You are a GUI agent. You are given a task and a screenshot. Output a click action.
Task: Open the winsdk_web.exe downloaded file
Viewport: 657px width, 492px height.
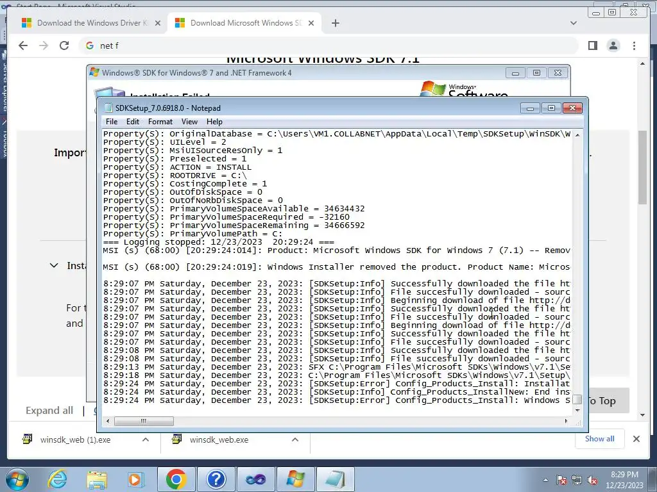(x=219, y=439)
